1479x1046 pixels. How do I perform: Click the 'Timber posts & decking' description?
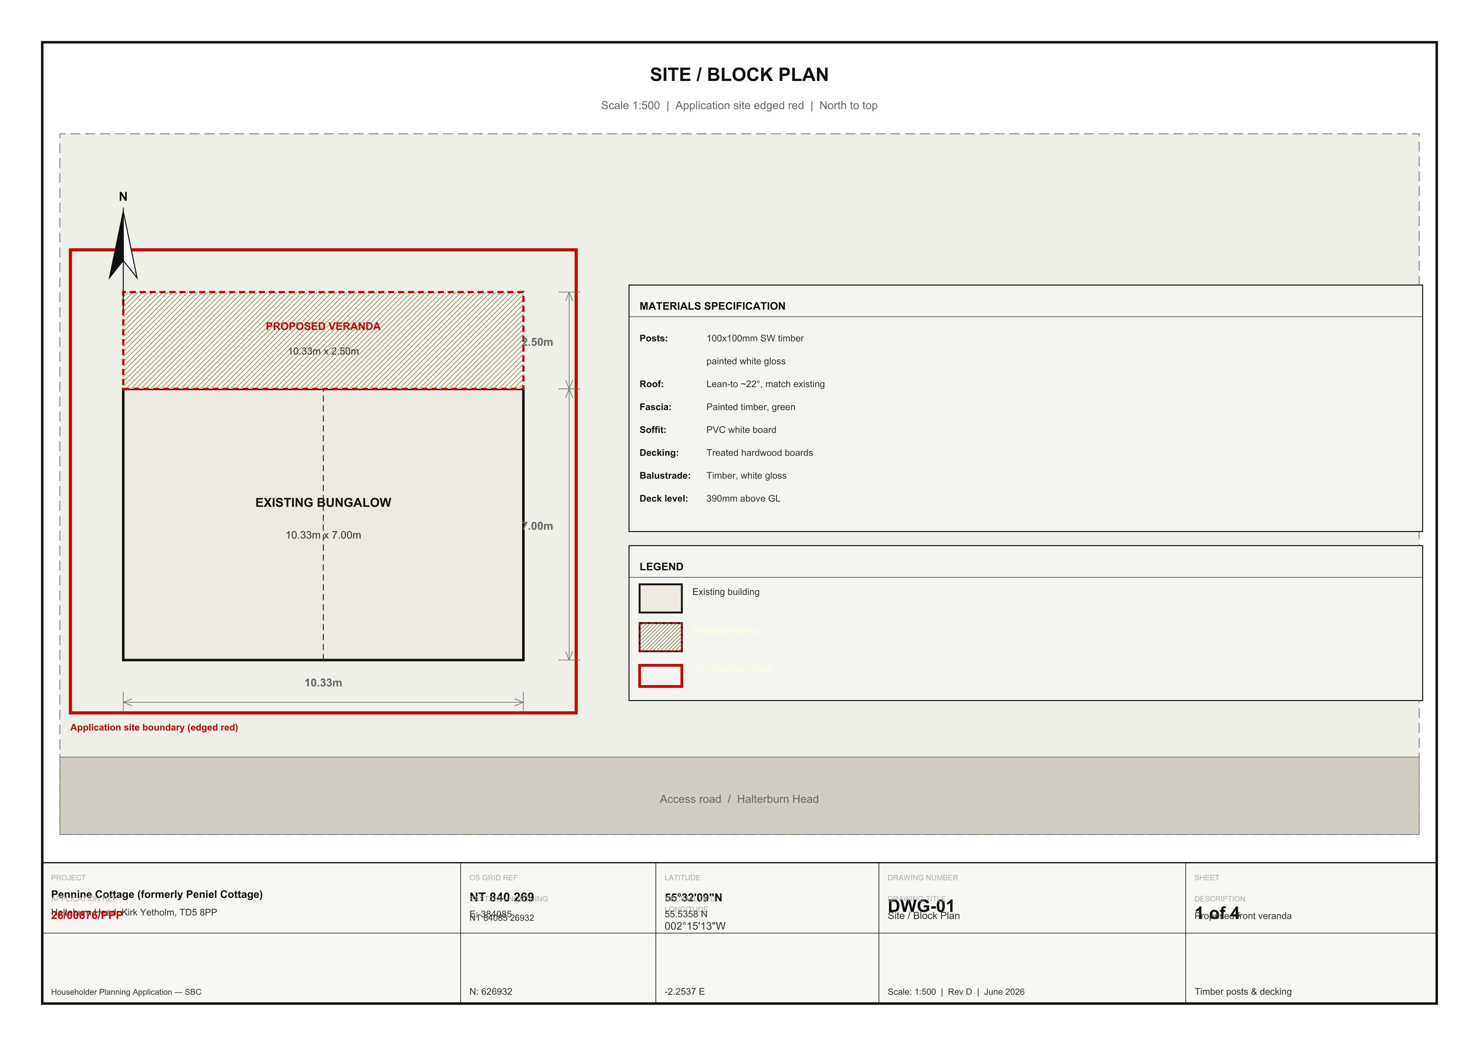pos(1242,992)
